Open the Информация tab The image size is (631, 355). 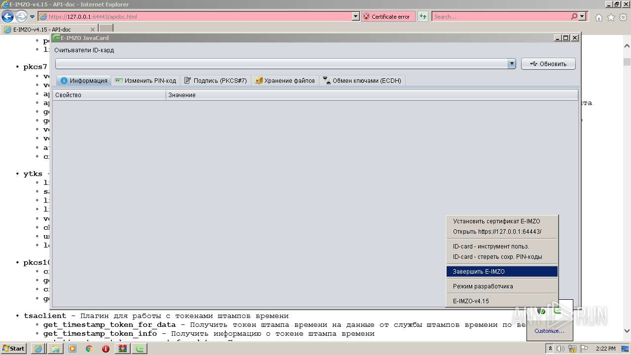pos(84,81)
